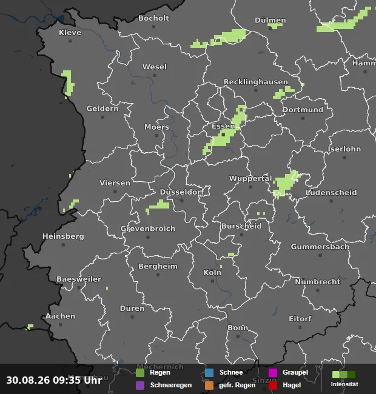Click the Düren city label

pyautogui.click(x=132, y=309)
